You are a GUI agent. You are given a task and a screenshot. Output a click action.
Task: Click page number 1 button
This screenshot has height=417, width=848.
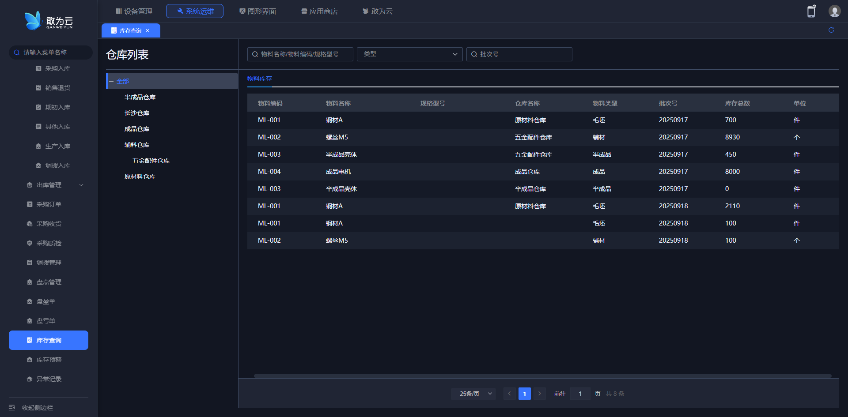(x=524, y=394)
